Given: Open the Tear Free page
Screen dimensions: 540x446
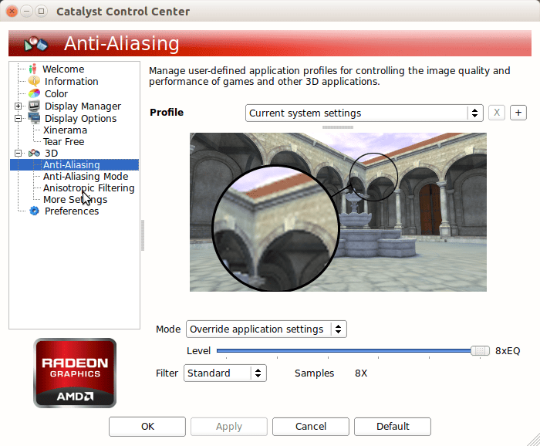Looking at the screenshot, I should coord(64,141).
